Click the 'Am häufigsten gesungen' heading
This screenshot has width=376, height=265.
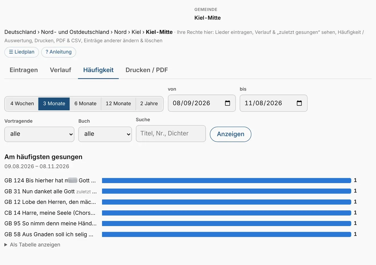[x=44, y=157]
